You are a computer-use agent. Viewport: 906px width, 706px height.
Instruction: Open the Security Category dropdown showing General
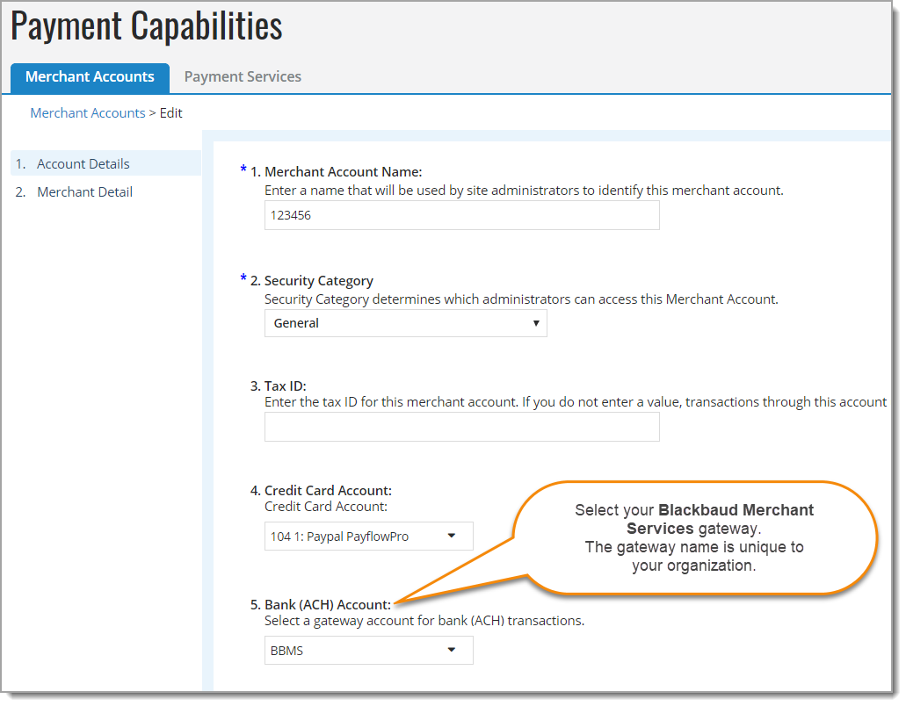click(406, 323)
